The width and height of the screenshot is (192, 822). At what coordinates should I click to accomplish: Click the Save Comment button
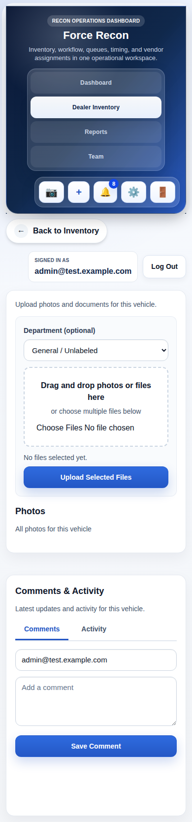click(x=96, y=746)
